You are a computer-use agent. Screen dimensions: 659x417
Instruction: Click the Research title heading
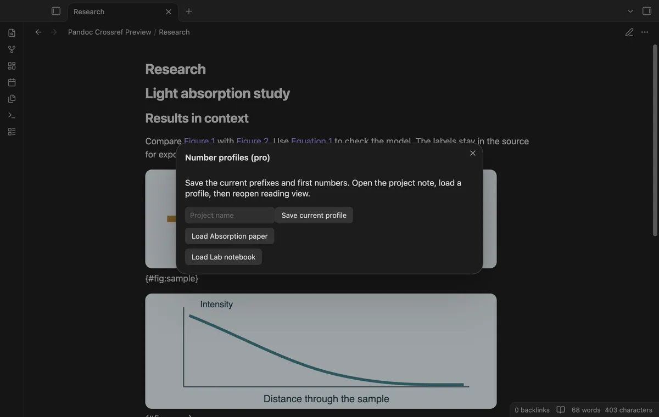(175, 69)
